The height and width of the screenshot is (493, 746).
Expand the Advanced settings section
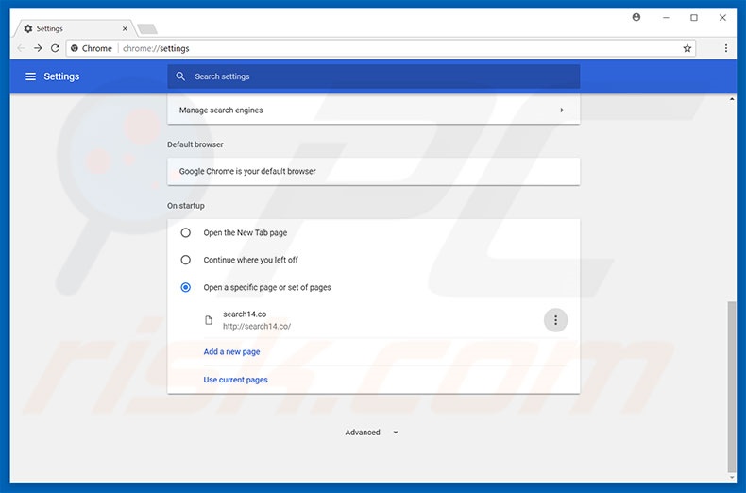tap(371, 433)
